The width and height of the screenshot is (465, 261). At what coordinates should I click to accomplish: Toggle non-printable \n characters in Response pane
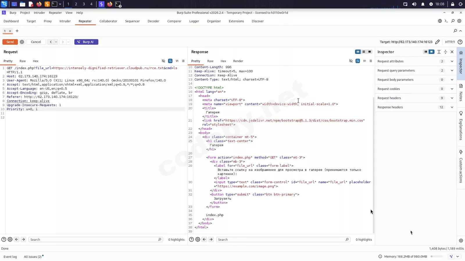[364, 61]
